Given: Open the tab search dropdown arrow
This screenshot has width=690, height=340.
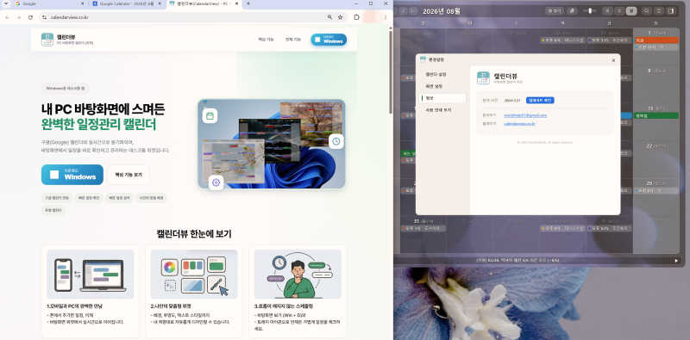Looking at the screenshot, I should (x=6, y=3).
